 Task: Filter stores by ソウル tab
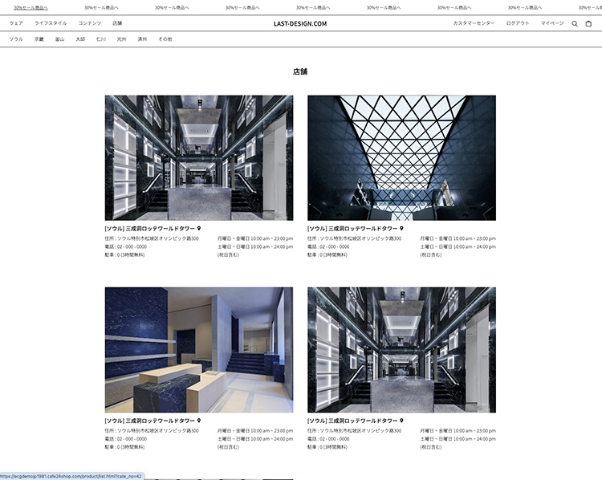click(16, 39)
